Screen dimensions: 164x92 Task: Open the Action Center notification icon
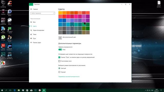tap(161, 90)
